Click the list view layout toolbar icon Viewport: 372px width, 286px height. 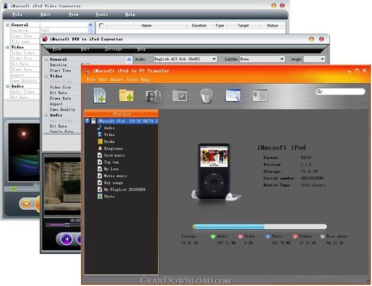[x=260, y=96]
